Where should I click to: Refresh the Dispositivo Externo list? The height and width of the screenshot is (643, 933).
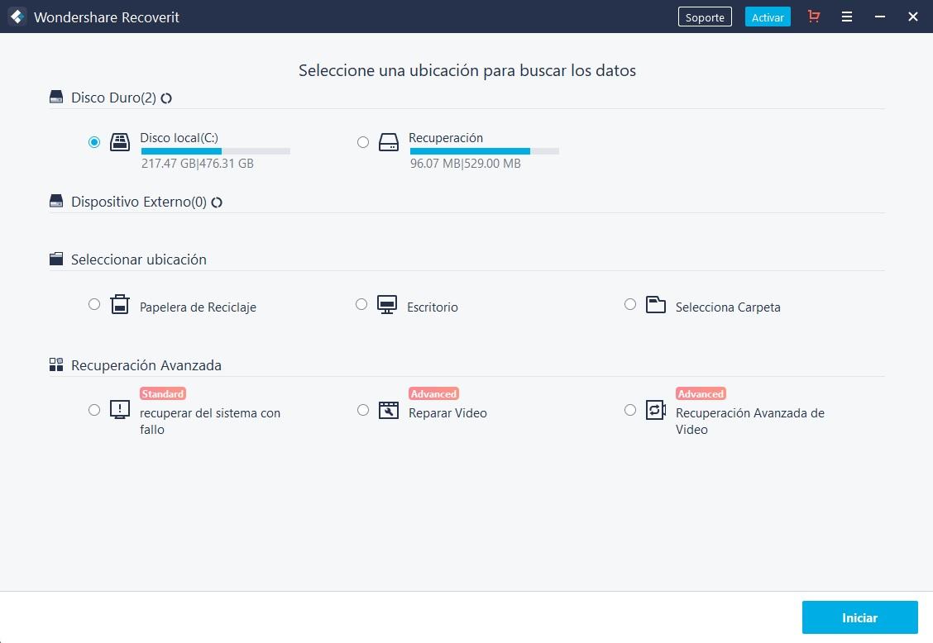(x=217, y=202)
